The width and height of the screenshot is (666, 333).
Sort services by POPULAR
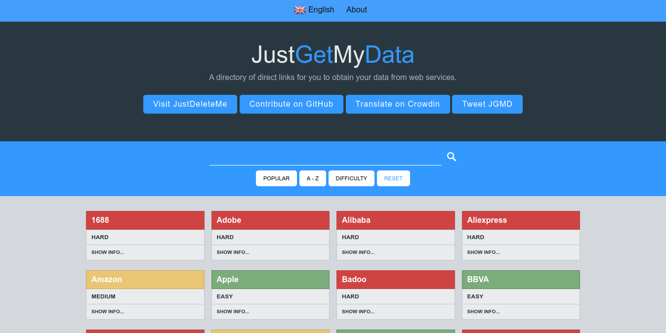pyautogui.click(x=276, y=178)
